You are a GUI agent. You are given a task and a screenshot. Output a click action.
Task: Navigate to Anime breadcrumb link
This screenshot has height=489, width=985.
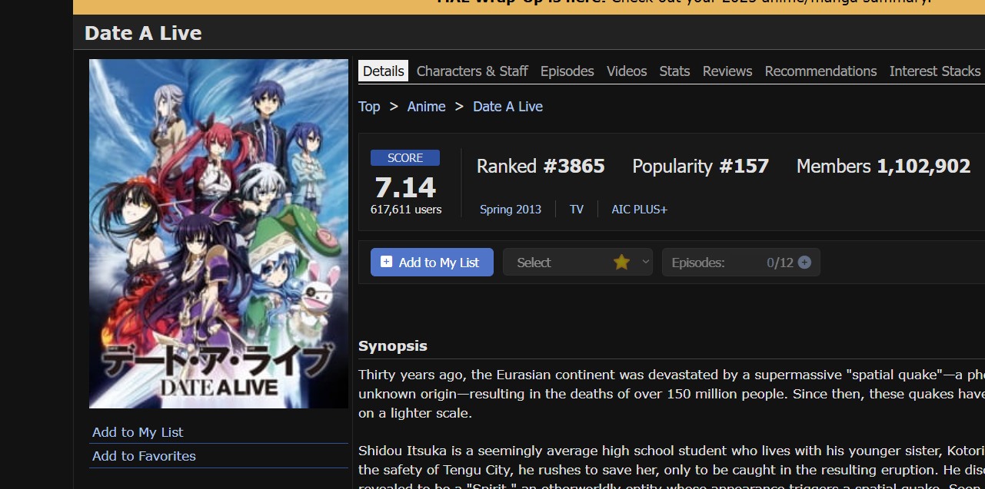426,107
